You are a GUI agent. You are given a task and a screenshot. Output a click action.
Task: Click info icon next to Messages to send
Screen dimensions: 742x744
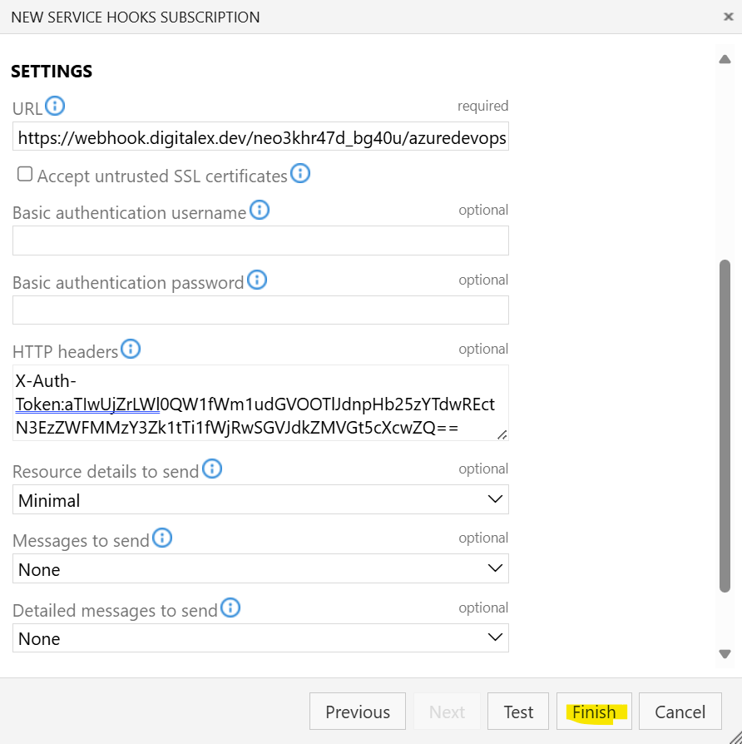(x=162, y=538)
